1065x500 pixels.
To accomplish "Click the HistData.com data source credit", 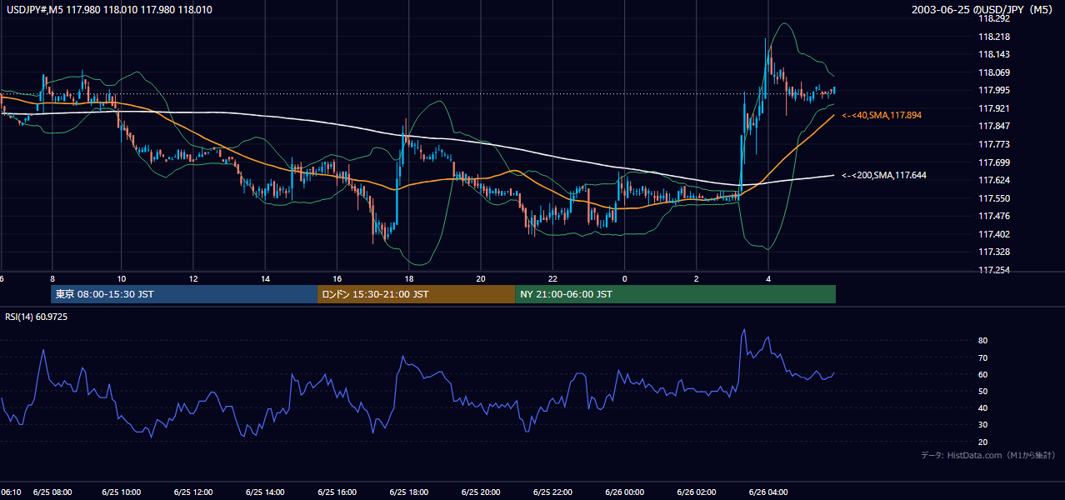I will pyautogui.click(x=988, y=456).
